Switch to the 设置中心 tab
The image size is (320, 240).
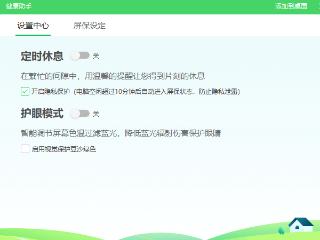(33, 26)
